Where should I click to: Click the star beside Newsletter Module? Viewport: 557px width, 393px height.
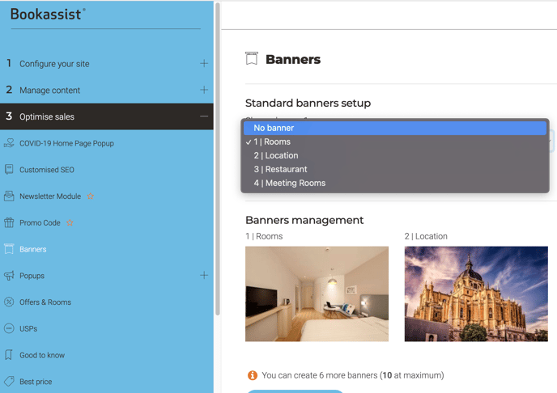click(91, 196)
